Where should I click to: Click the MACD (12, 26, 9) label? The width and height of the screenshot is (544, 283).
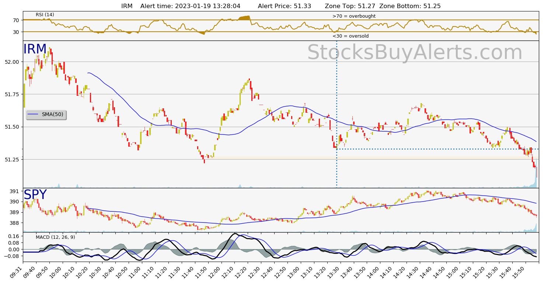(55, 237)
